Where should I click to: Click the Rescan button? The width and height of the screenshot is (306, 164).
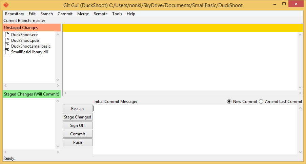coord(78,109)
